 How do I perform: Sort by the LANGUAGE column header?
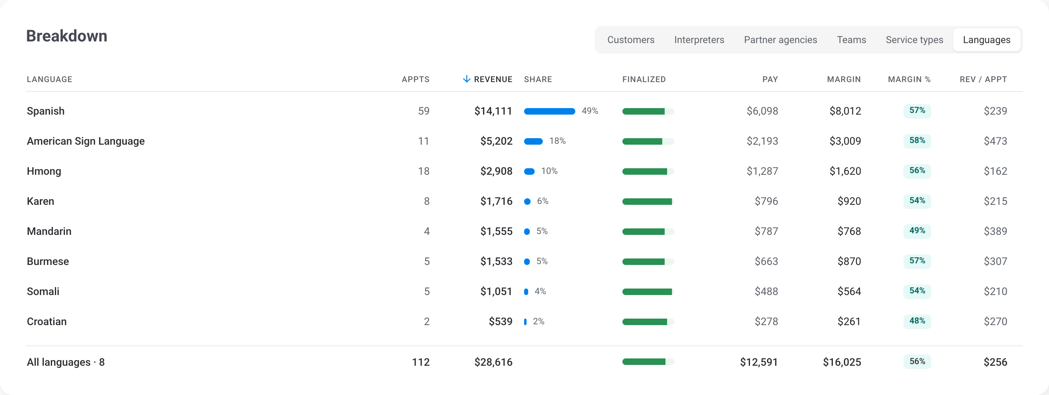49,79
